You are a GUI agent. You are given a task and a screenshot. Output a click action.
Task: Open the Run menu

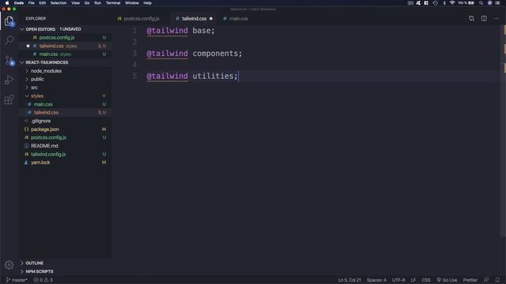[97, 3]
